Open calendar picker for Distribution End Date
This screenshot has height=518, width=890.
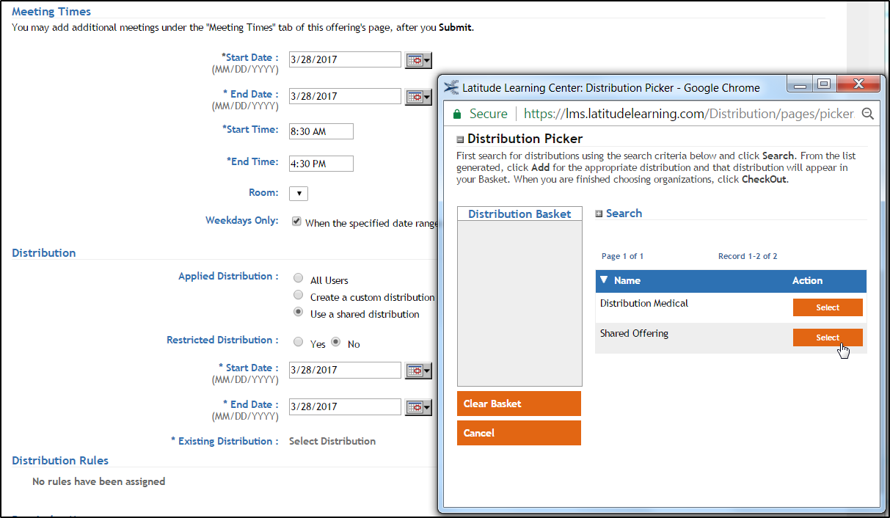[418, 407]
